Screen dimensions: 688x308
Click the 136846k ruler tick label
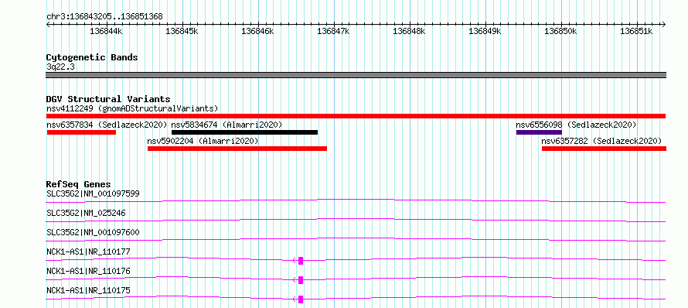point(258,31)
